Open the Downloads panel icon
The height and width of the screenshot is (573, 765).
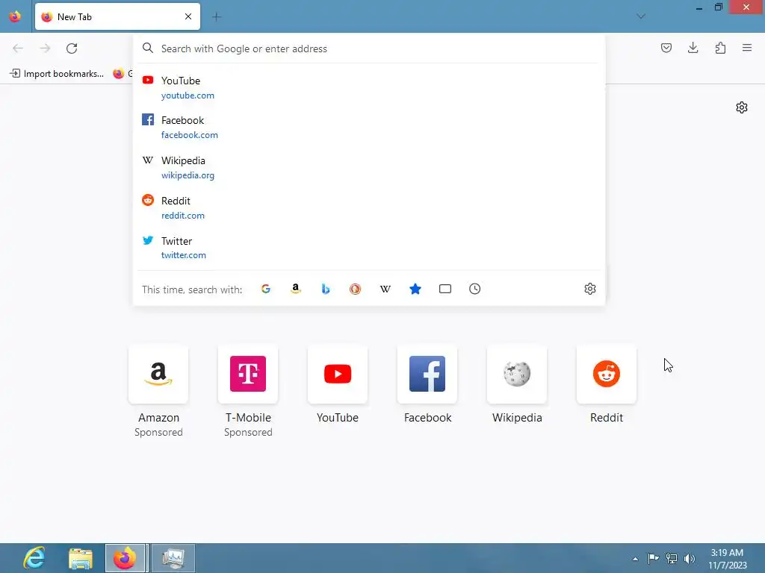coord(693,48)
